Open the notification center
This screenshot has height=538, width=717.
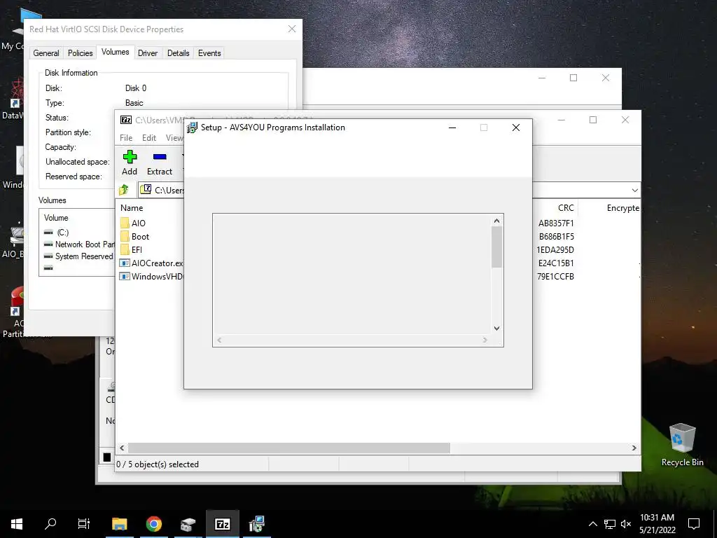[694, 524]
